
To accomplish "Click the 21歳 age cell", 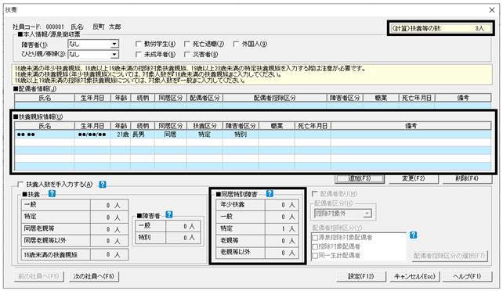I will pyautogui.click(x=121, y=135).
